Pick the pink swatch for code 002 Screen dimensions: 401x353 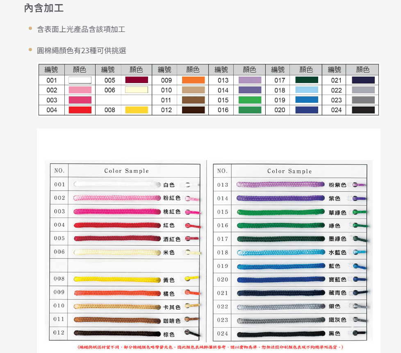click(x=80, y=90)
